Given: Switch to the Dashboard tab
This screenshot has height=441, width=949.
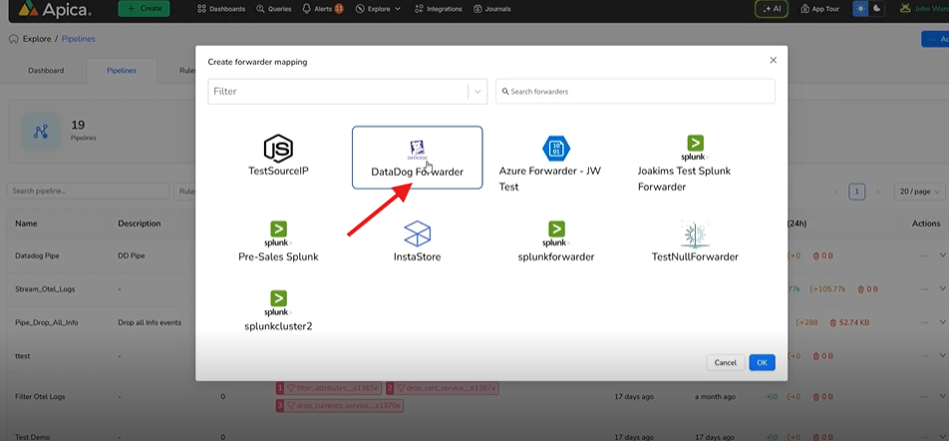Looking at the screenshot, I should point(46,71).
